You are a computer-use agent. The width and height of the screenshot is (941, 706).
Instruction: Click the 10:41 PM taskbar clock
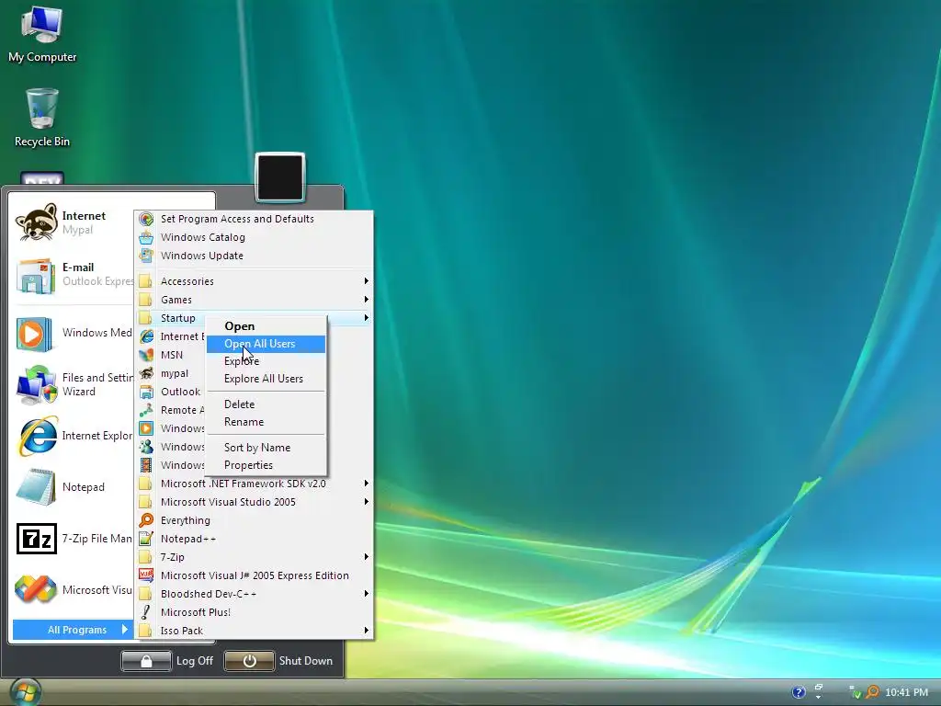click(906, 692)
